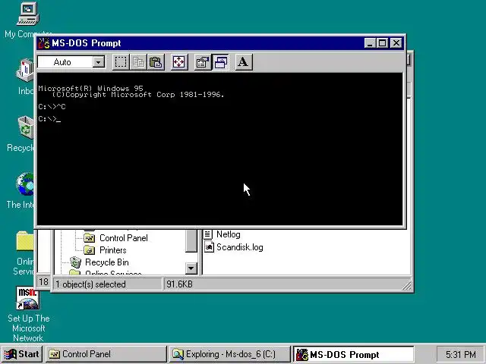This screenshot has height=364, width=486.
Task: Click the MS-DOS Prompt title bar icon
Action: [x=43, y=43]
